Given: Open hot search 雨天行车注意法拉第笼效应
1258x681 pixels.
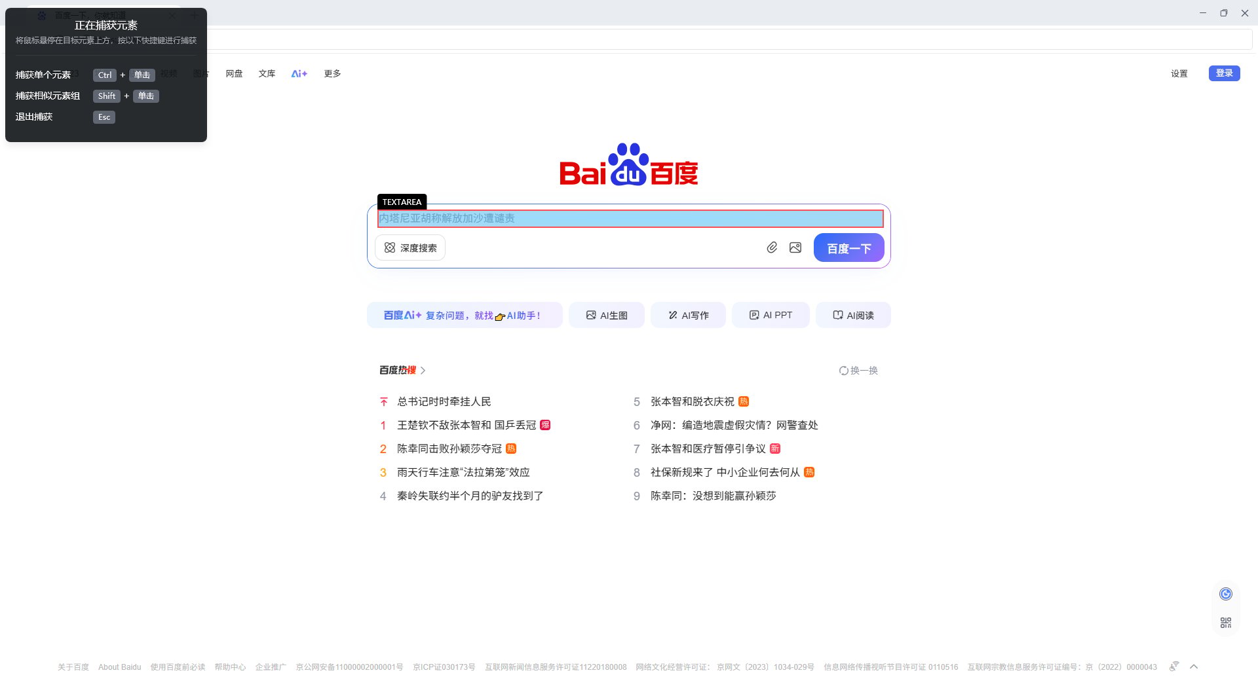Looking at the screenshot, I should point(463,472).
